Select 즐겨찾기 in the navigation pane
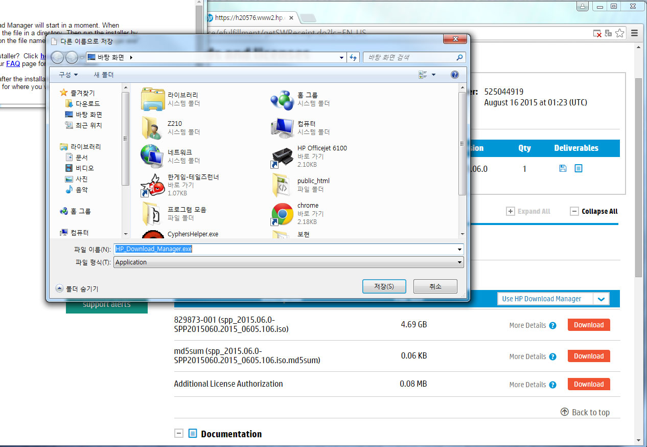Screen dimensions: 647x447 coord(77,93)
